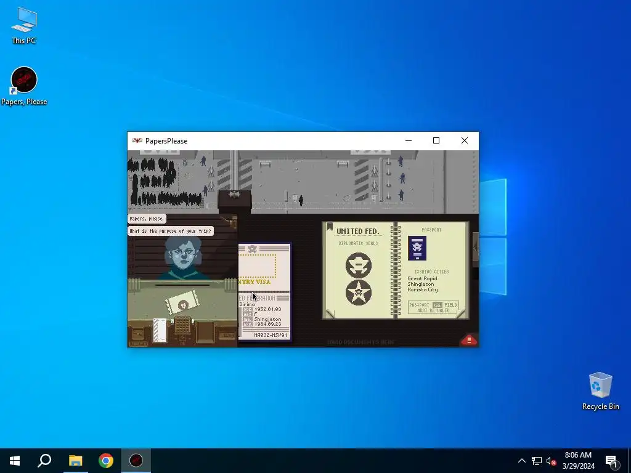This screenshot has height=473, width=631.
Task: Maximize the PapersPlease window
Action: 436,140
